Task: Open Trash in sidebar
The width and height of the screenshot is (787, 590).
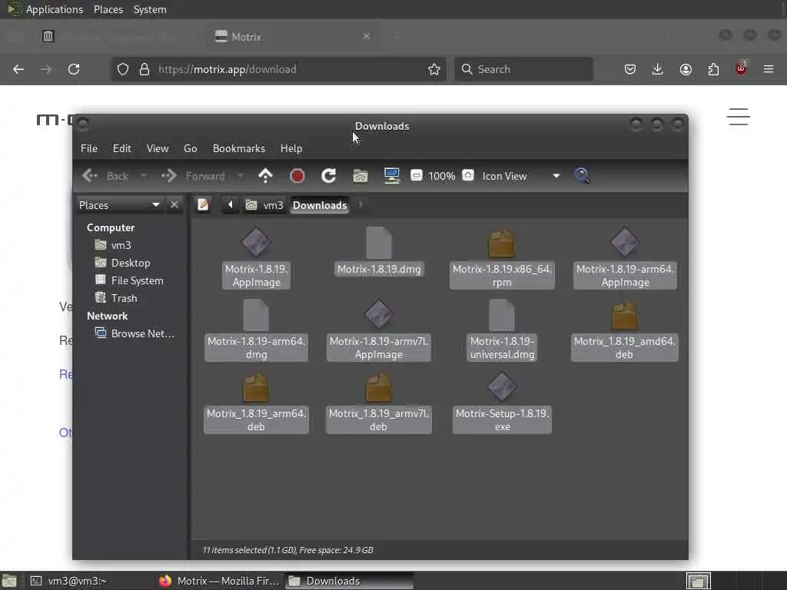Action: click(x=116, y=297)
